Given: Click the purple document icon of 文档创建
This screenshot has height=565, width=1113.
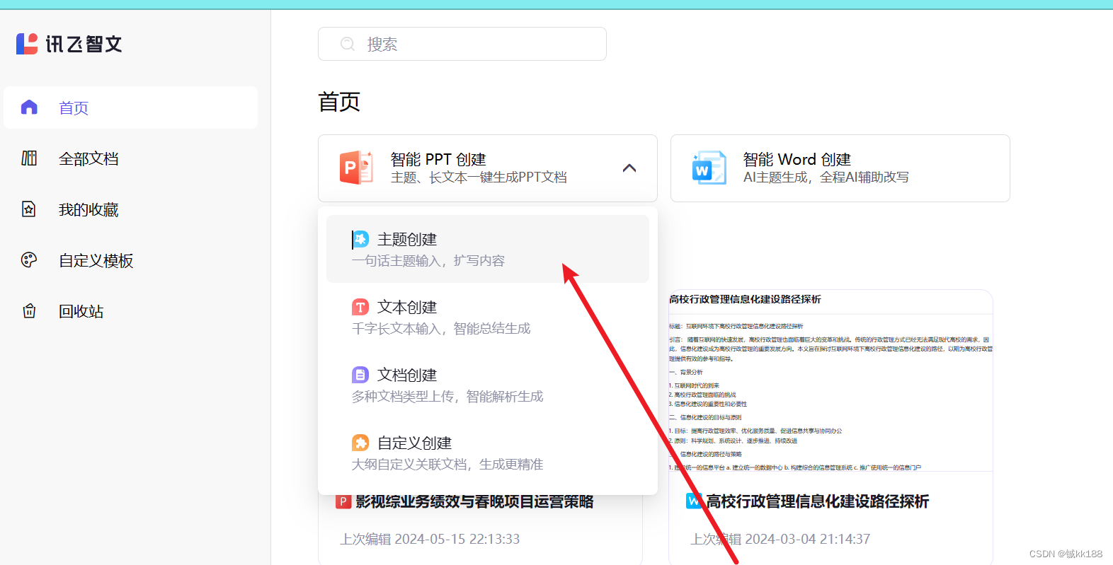Looking at the screenshot, I should (360, 375).
